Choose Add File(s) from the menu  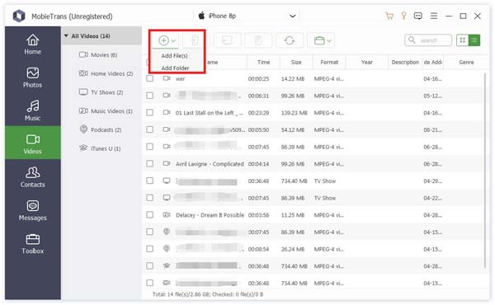tap(174, 56)
